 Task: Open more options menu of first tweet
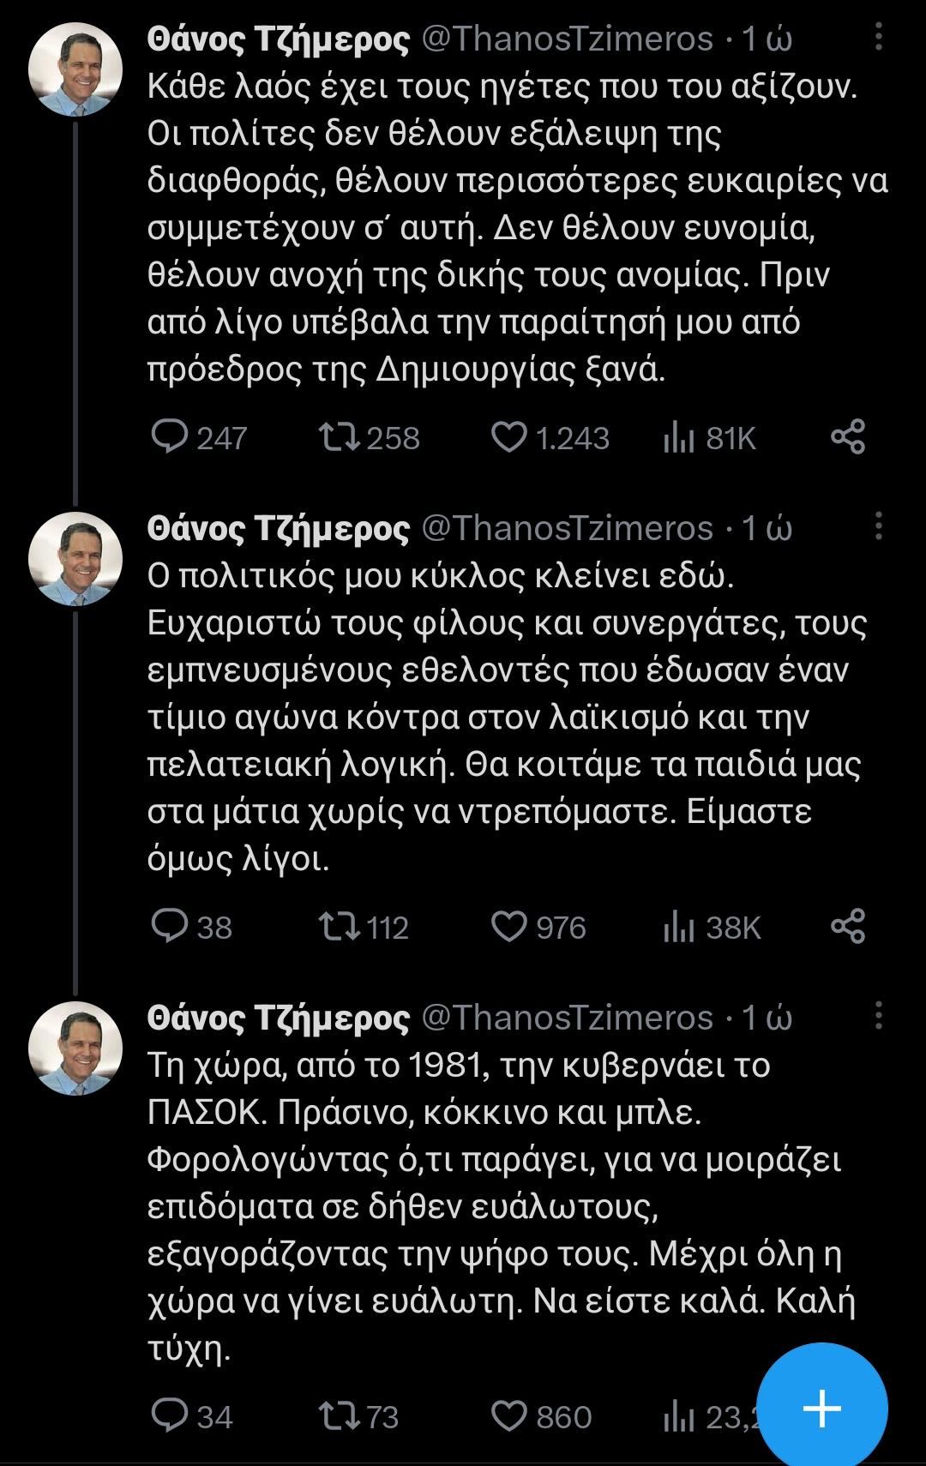click(x=879, y=38)
